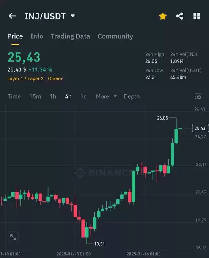Tap the 25,43 current price marker

tap(200, 128)
